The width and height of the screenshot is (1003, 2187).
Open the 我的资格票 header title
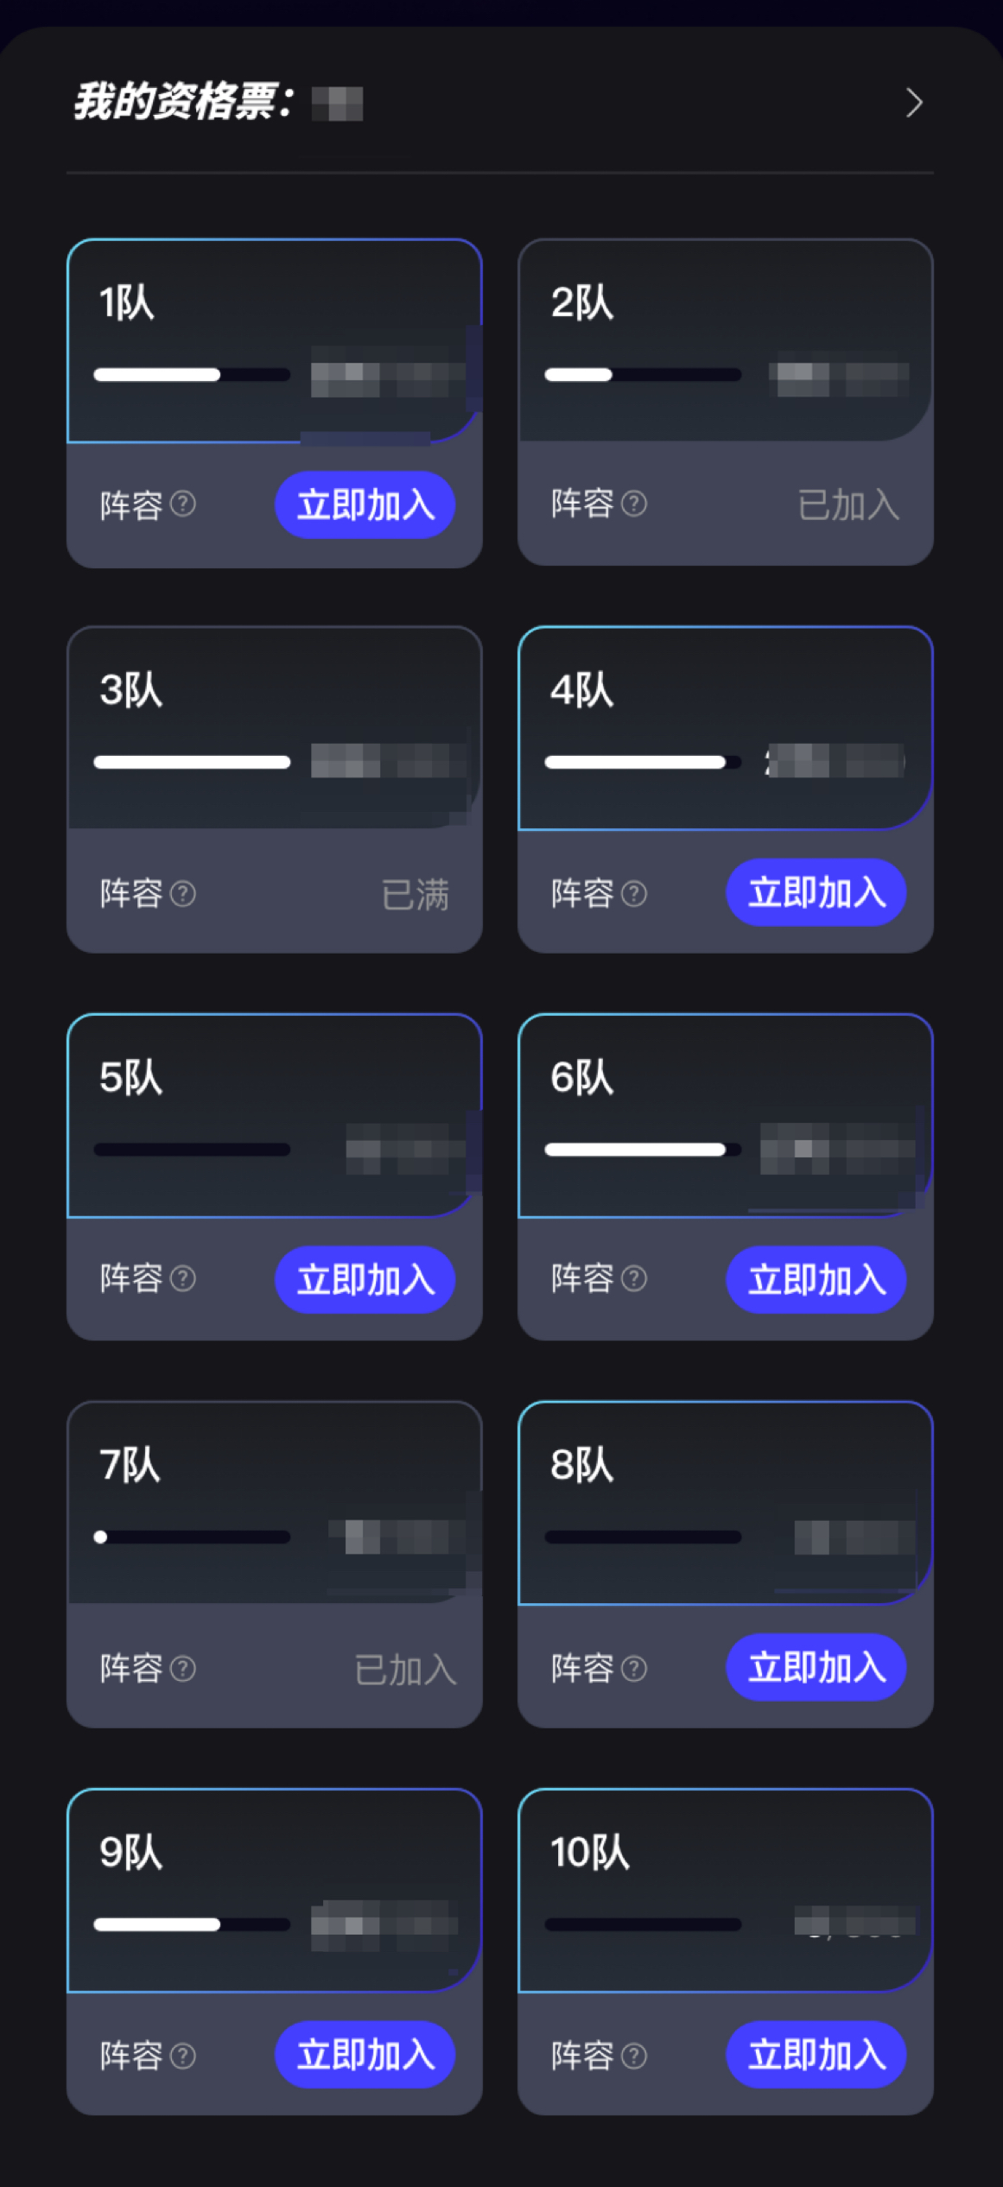183,103
